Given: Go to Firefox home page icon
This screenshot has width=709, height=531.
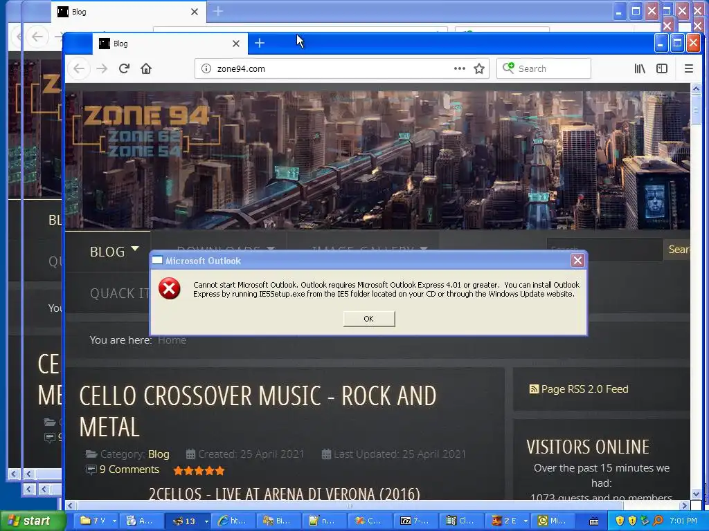Looking at the screenshot, I should coord(146,68).
